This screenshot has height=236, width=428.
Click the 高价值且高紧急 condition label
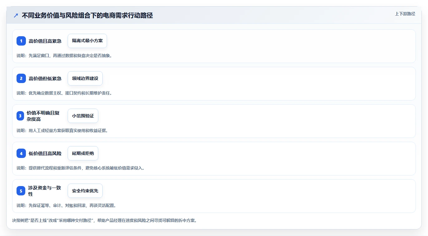click(x=45, y=41)
